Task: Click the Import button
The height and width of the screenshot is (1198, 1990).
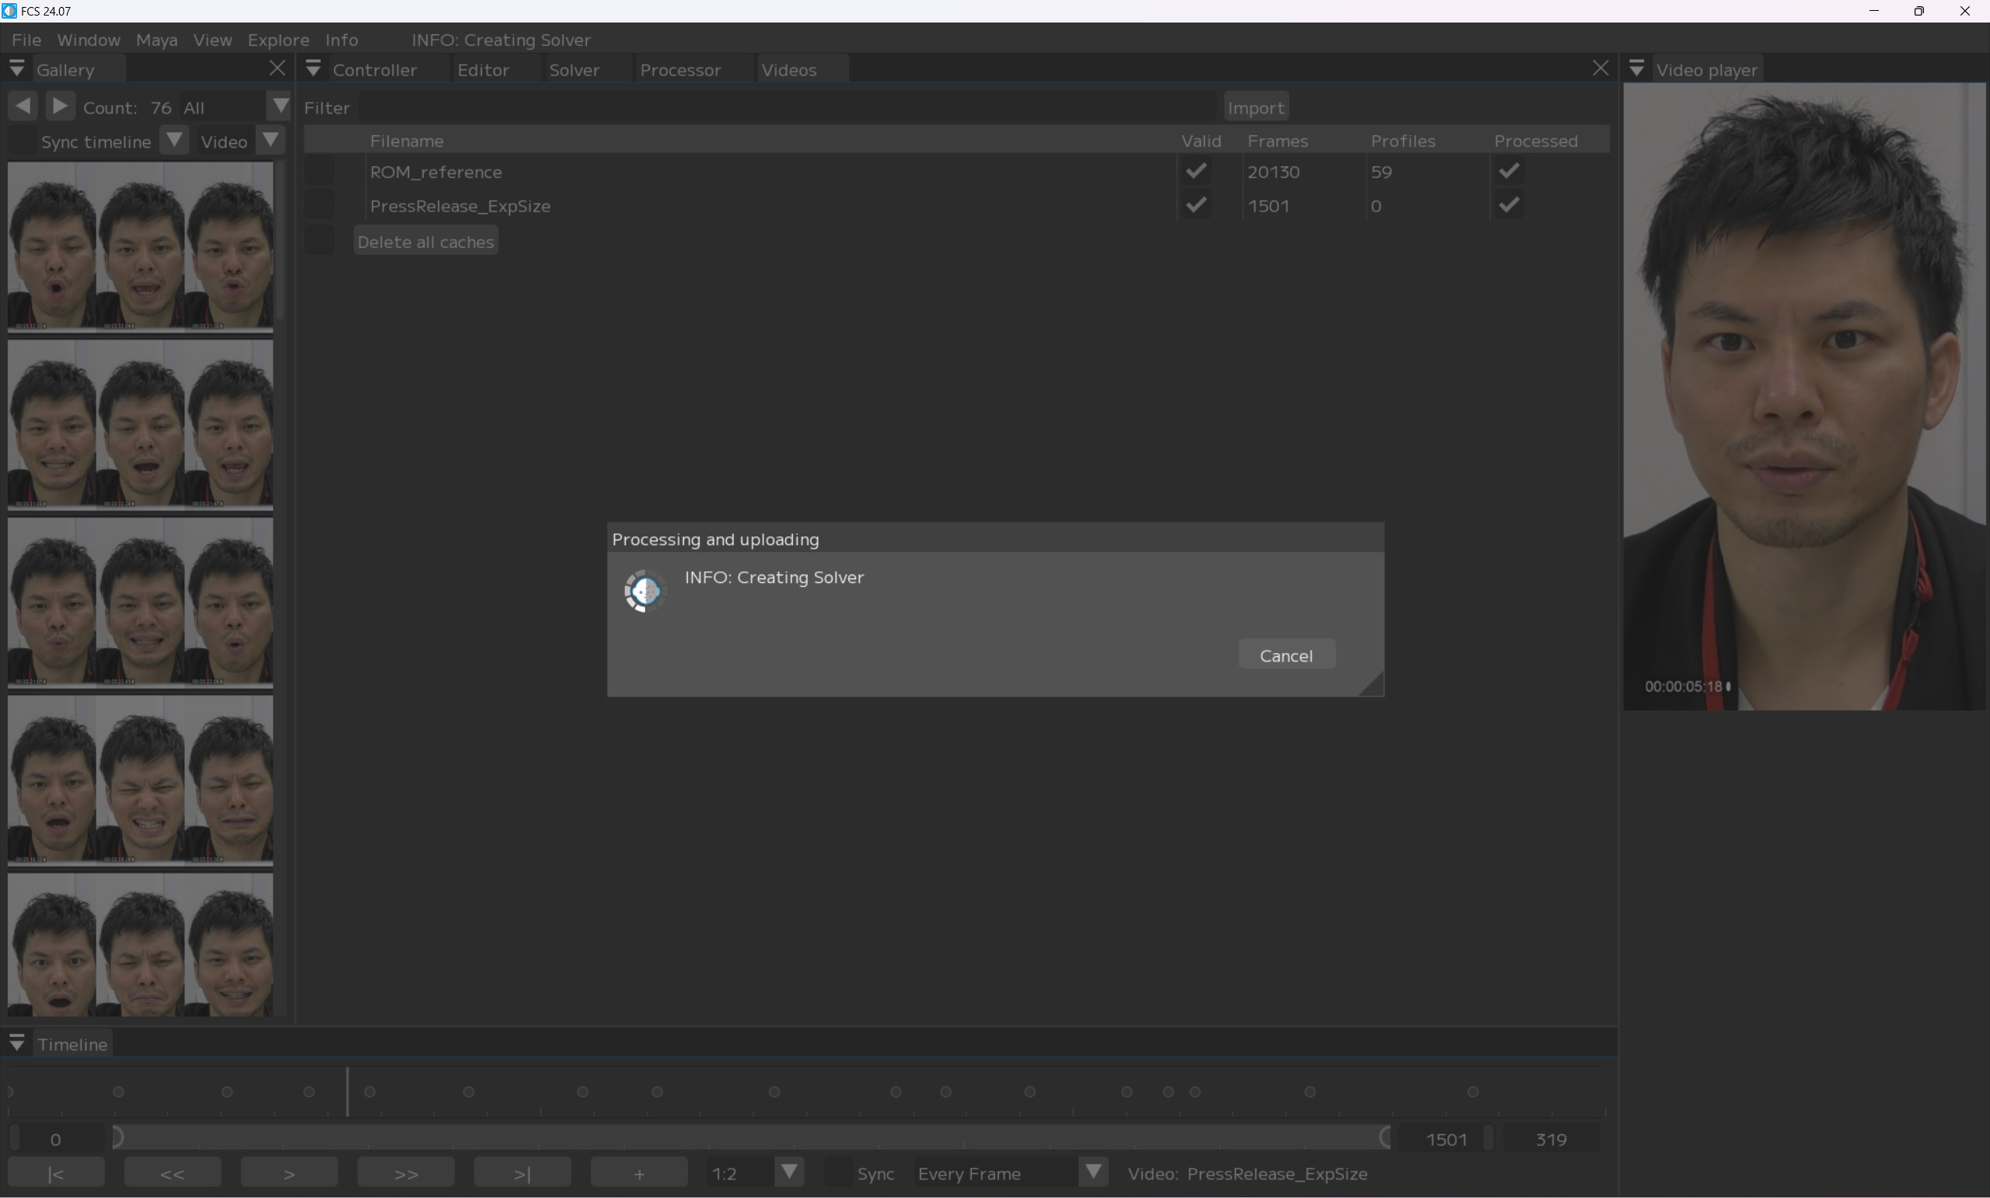Action: point(1255,107)
